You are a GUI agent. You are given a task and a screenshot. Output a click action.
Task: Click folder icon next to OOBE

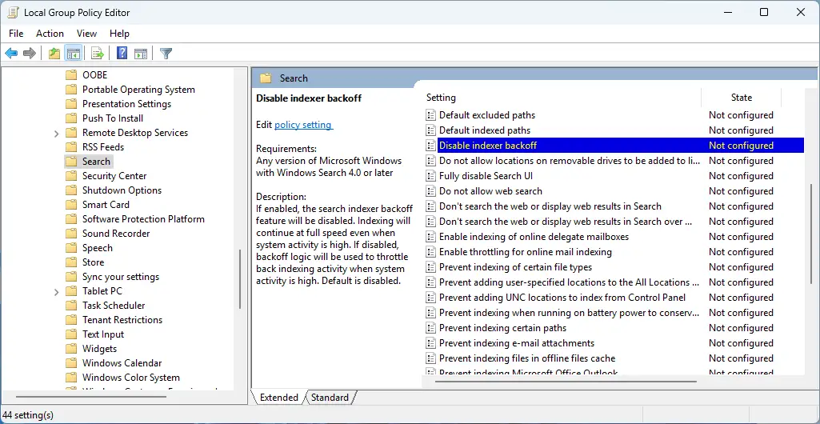(x=71, y=74)
